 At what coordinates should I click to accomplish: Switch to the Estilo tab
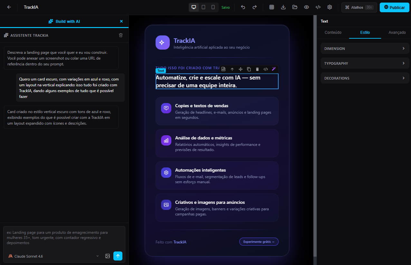pos(365,33)
